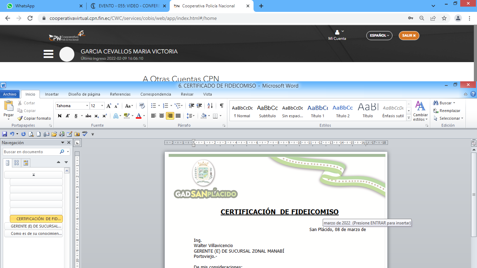Click the save icon in quick access toolbar
477x268 pixels.
point(5,134)
